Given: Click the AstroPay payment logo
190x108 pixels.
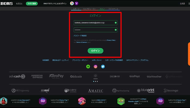Looking at the screenshot, I should [x=56, y=76].
